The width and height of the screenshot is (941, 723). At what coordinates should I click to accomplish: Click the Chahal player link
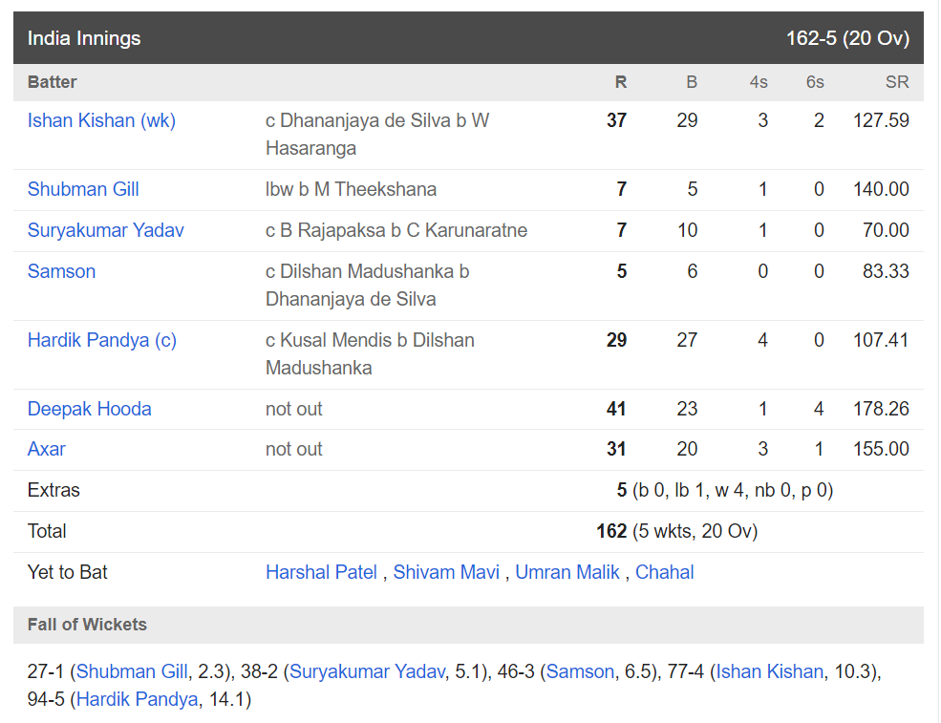[x=664, y=572]
